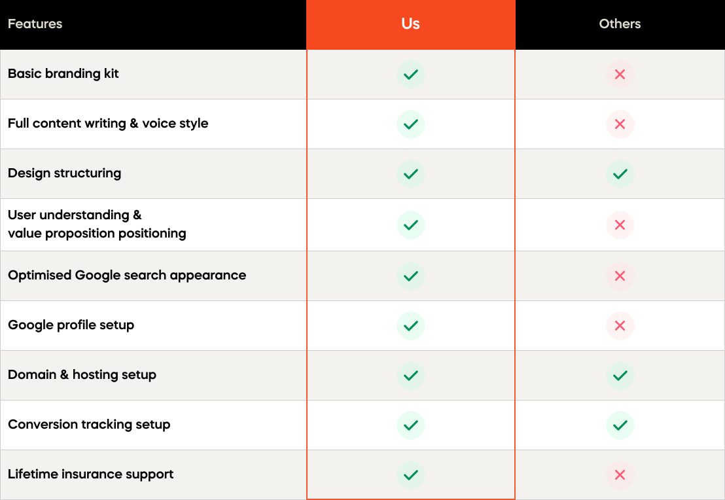Click the Us checkmark for Basic branding kit

pos(411,75)
